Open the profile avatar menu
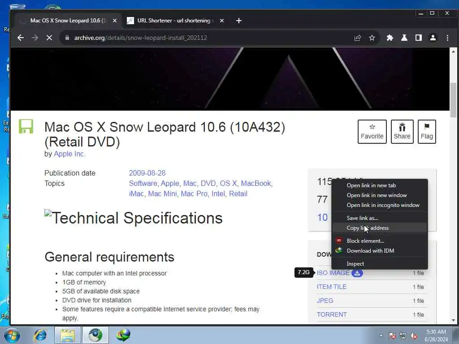Screen dimensions: 459x344 [433, 38]
